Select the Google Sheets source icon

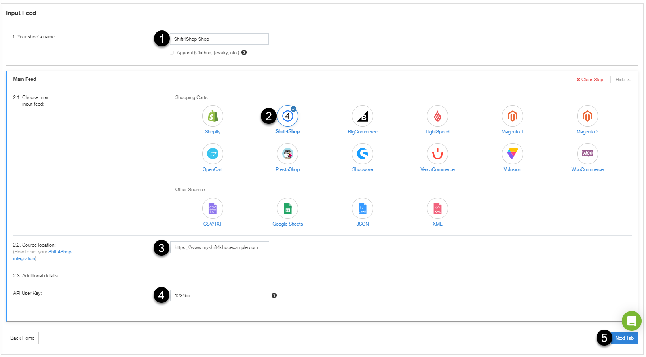coord(287,208)
